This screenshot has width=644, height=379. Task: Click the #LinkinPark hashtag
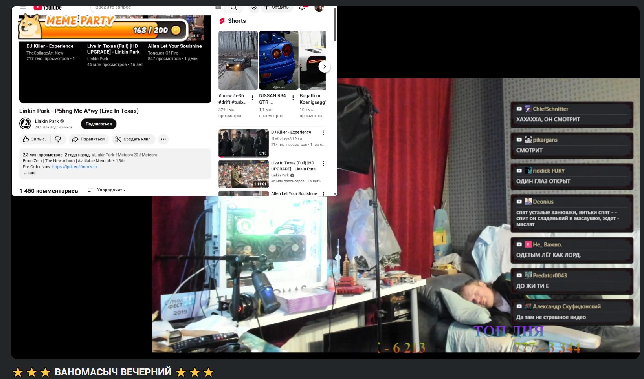[103, 155]
